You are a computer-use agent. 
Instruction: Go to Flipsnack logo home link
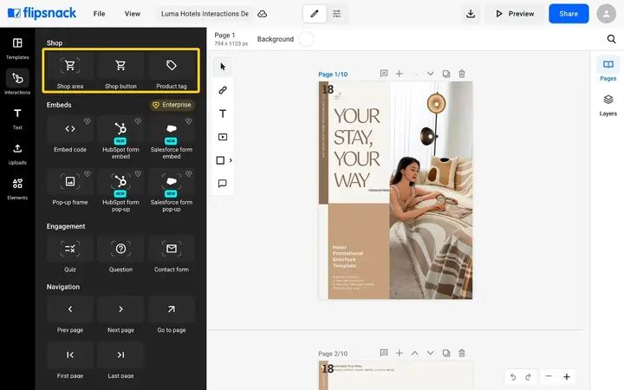tap(42, 13)
